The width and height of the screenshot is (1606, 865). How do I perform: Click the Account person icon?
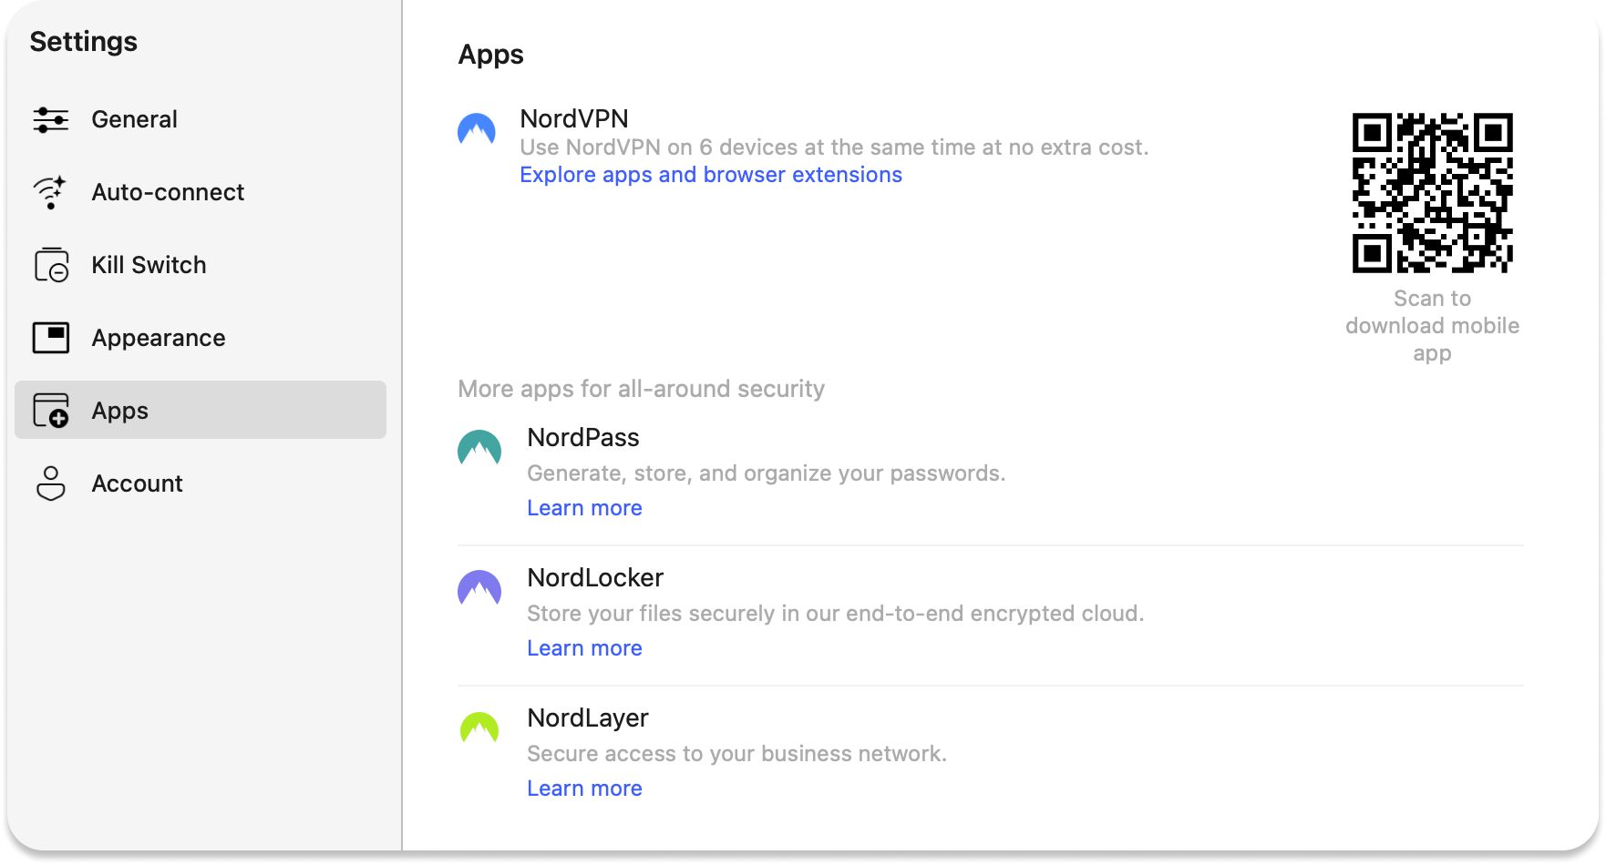51,483
